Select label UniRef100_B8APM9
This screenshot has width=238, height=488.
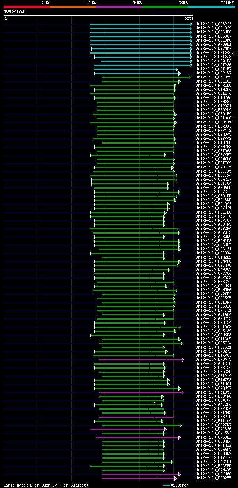[213, 110]
